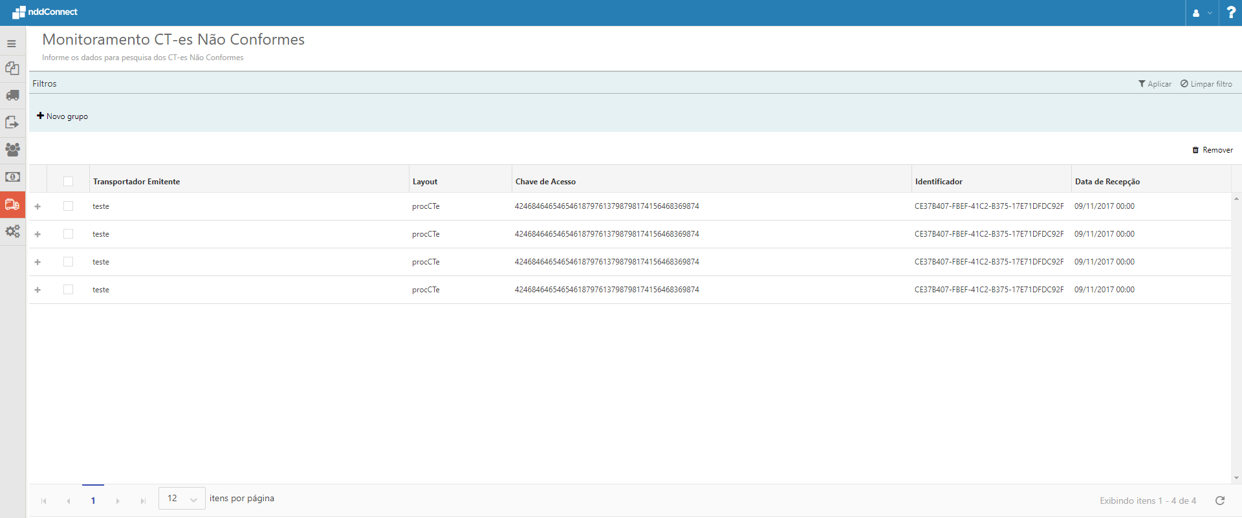The width and height of the screenshot is (1242, 518).
Task: Click the help question mark icon
Action: (1230, 13)
